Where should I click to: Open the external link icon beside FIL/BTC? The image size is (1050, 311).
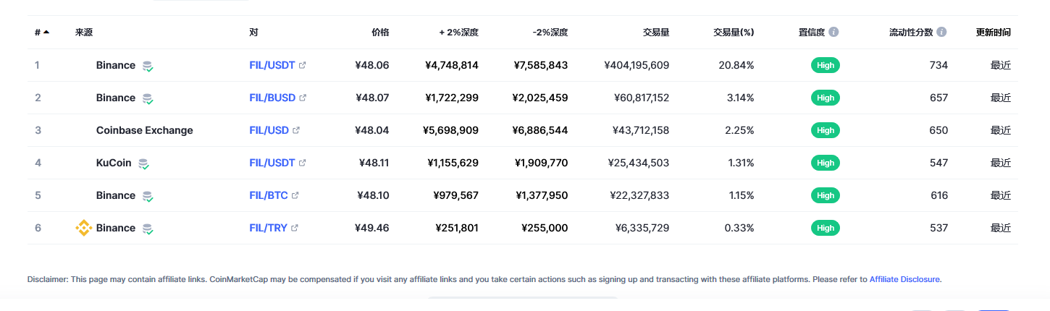[295, 195]
